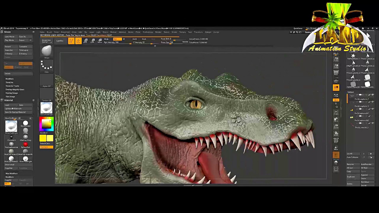Select the Chrome A material sphere

[x=11, y=138]
